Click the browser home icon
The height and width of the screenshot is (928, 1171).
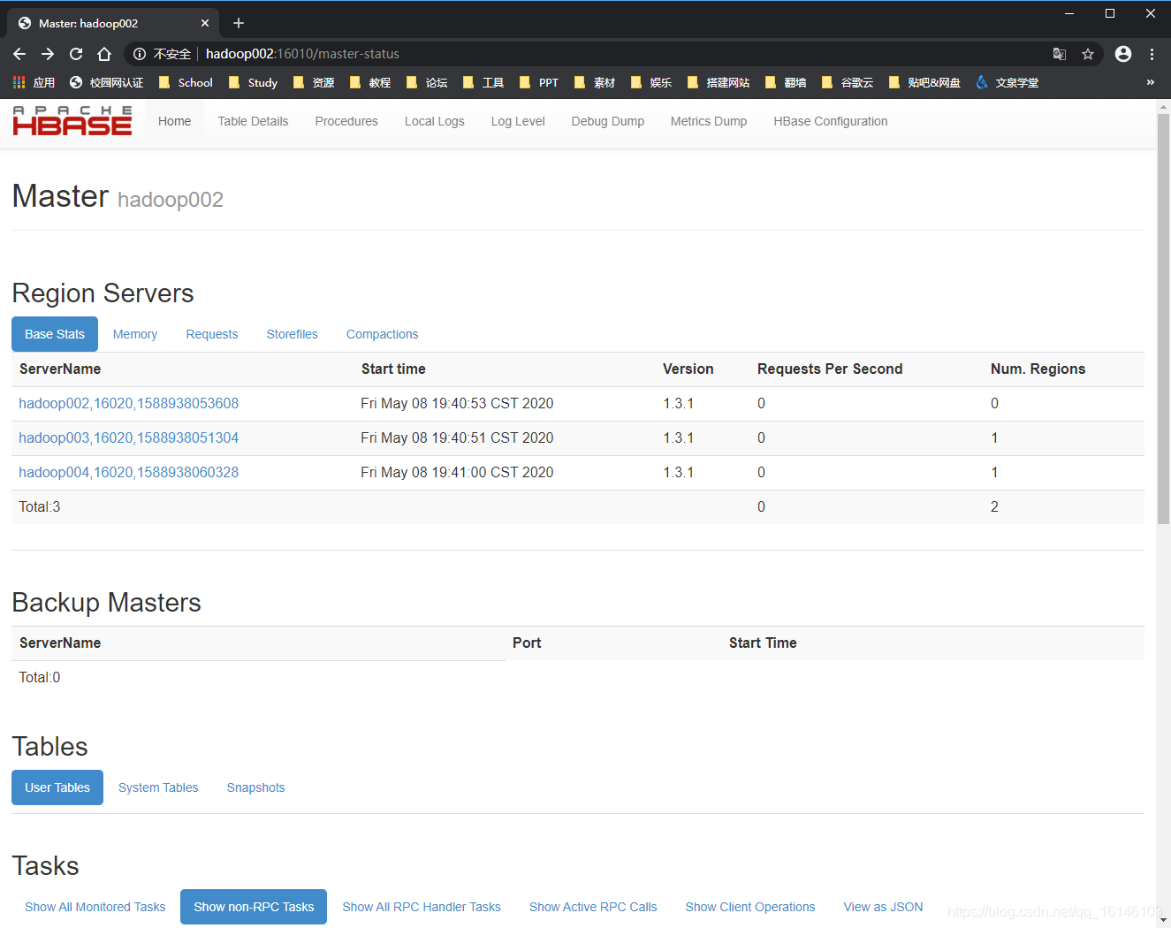click(104, 54)
